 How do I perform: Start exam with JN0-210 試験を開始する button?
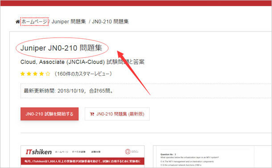[x=49, y=114]
